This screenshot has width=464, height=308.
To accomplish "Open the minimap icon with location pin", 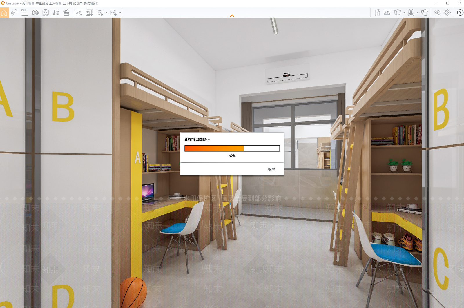I will (x=377, y=12).
